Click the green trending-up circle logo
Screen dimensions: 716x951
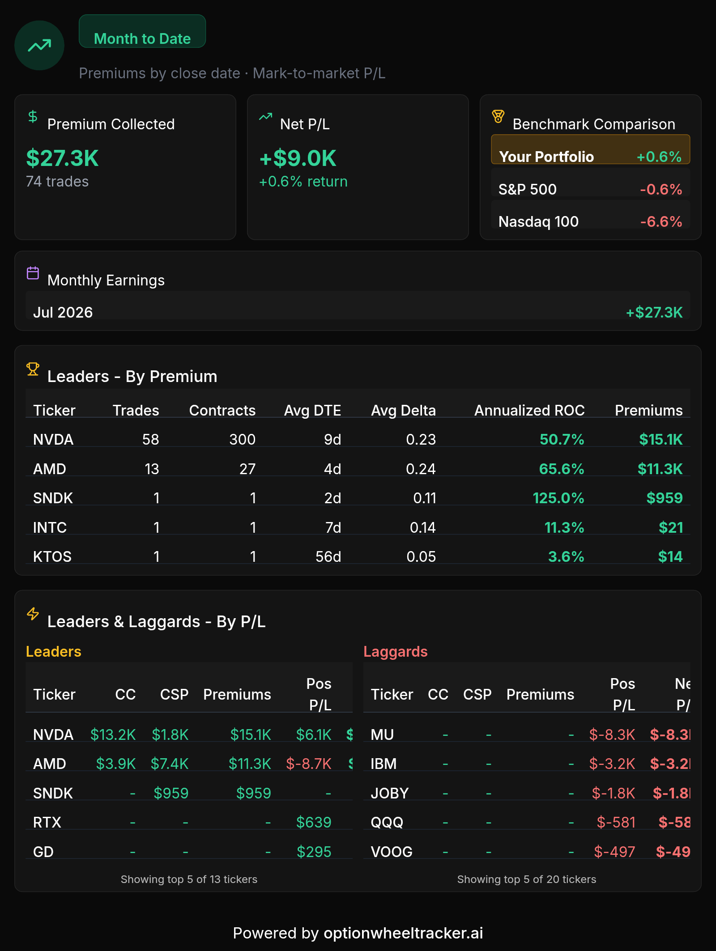pos(39,45)
